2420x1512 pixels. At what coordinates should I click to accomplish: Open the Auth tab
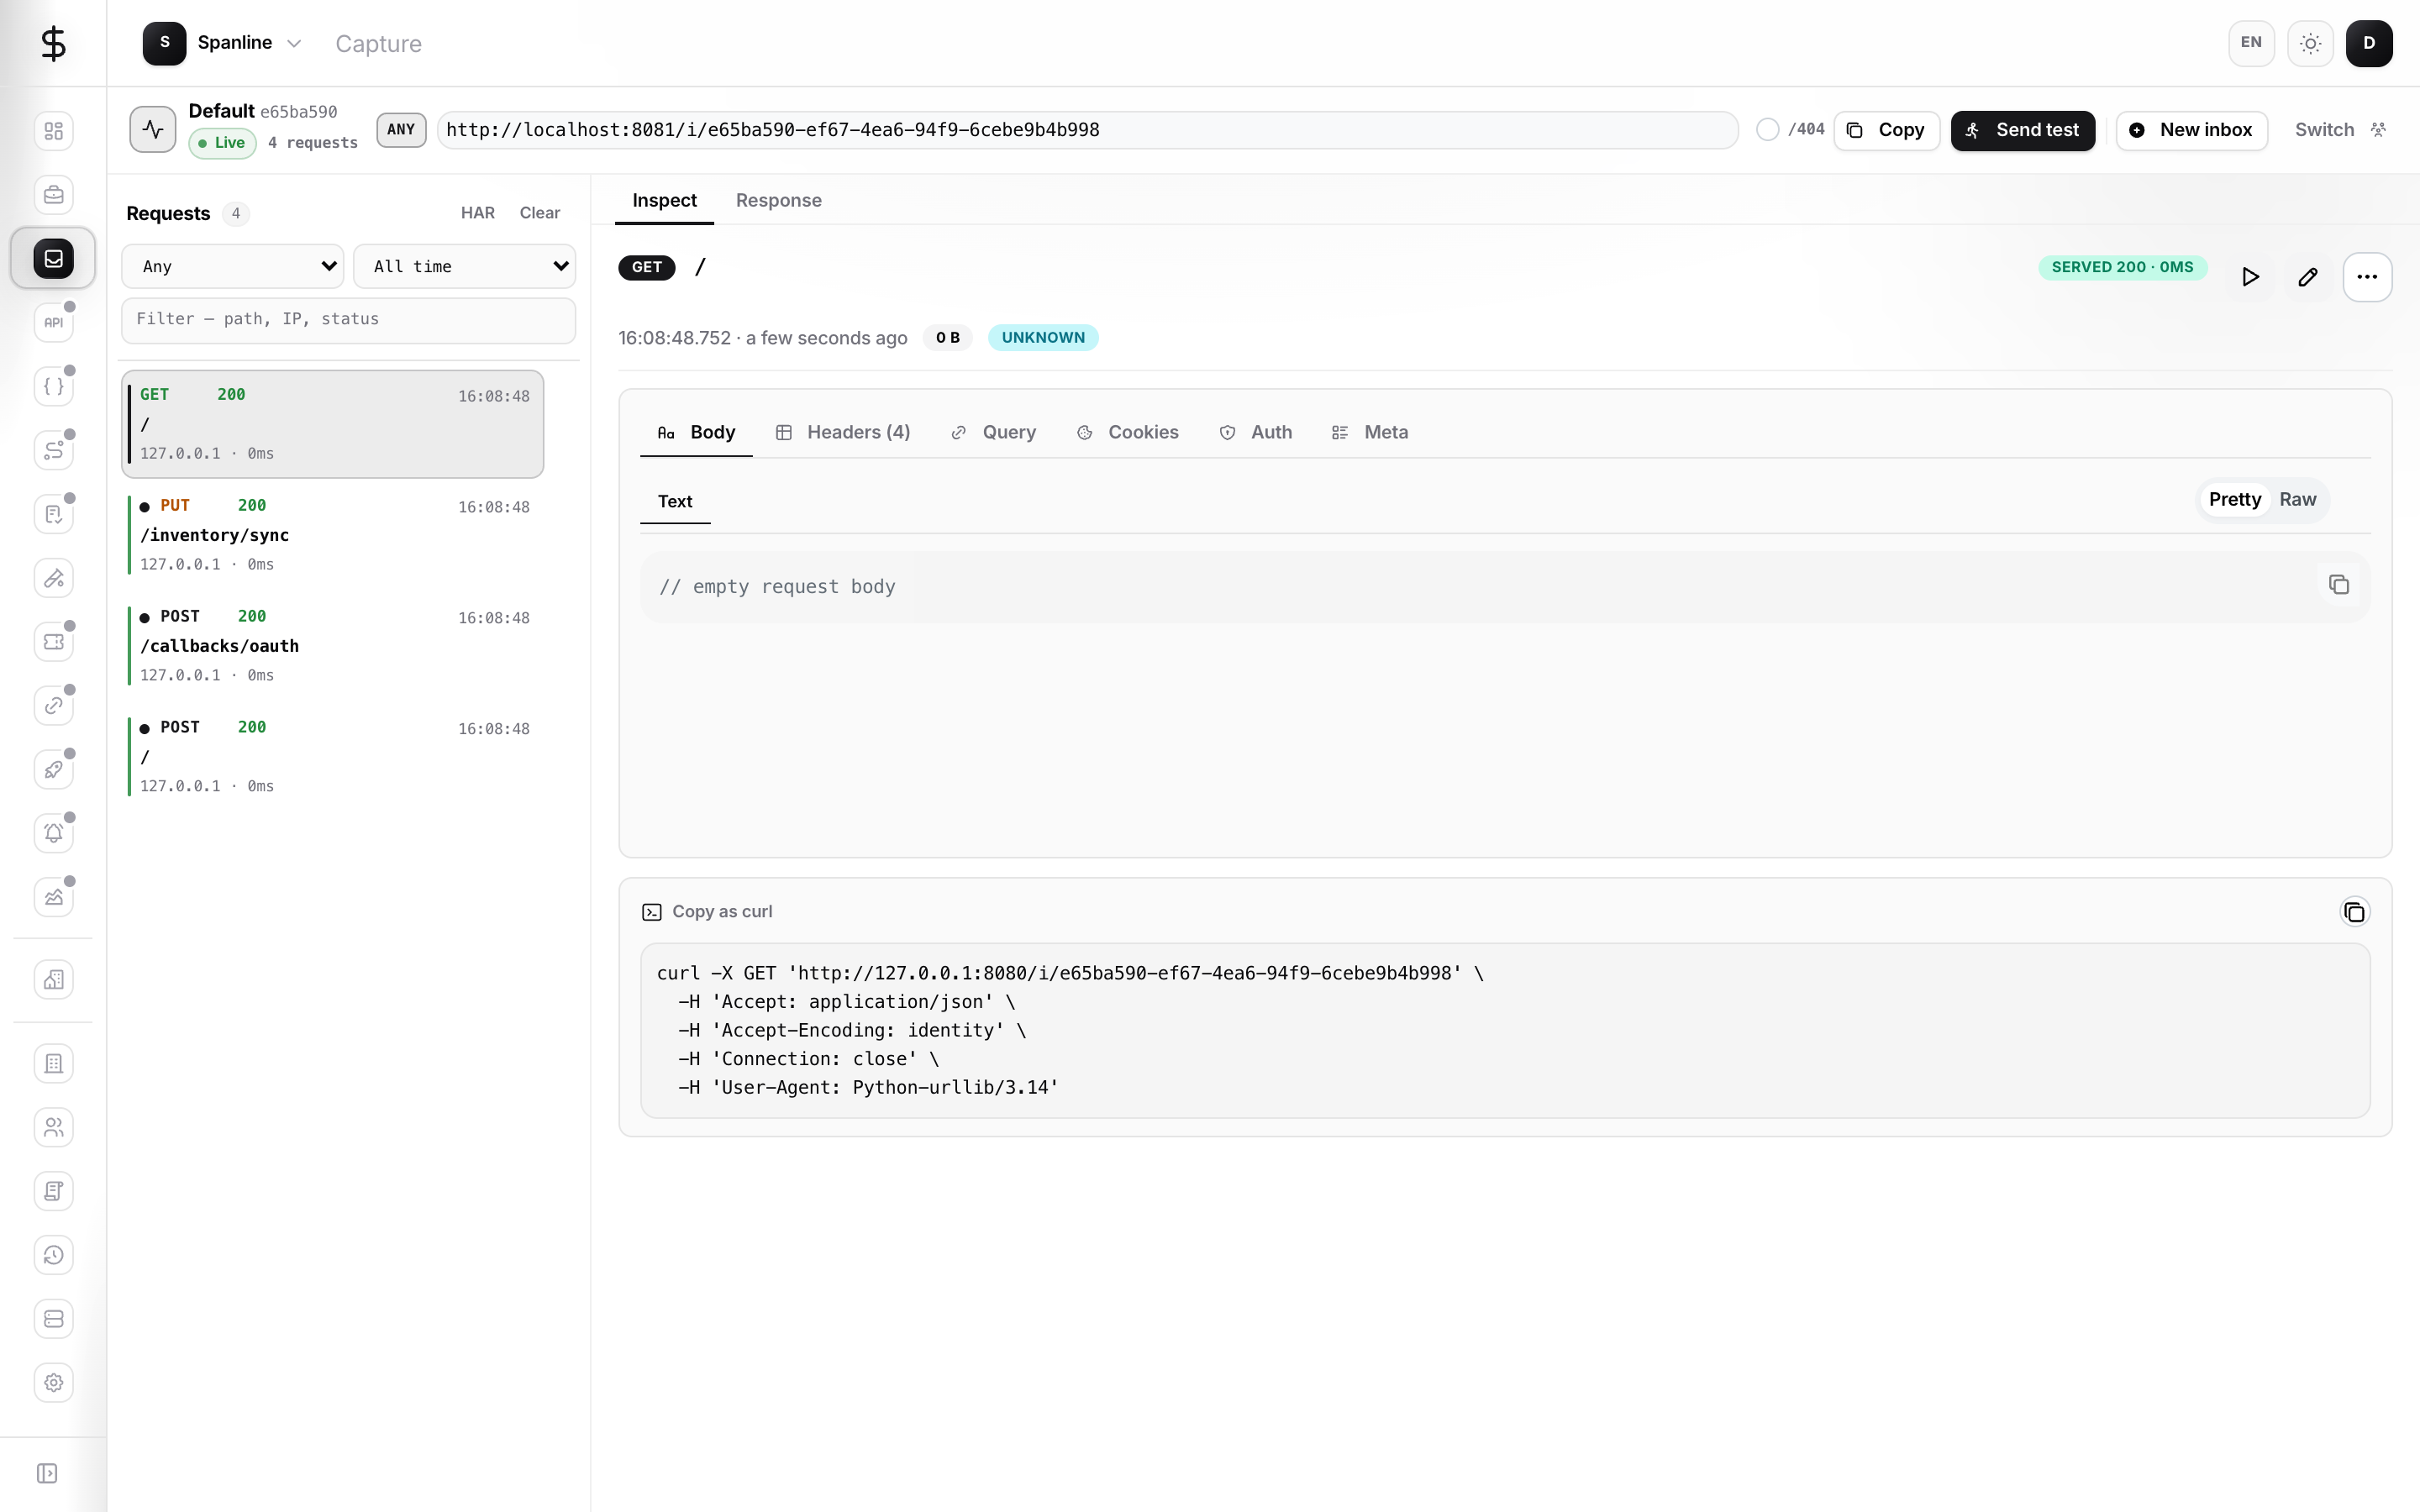point(1255,433)
